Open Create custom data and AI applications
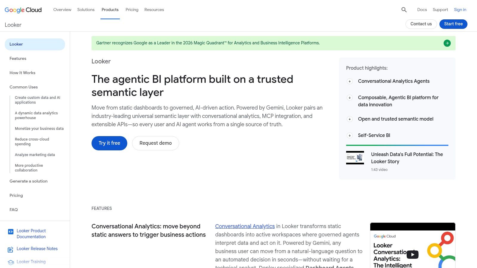Screen dimensions: 477x268 pyautogui.click(x=38, y=100)
